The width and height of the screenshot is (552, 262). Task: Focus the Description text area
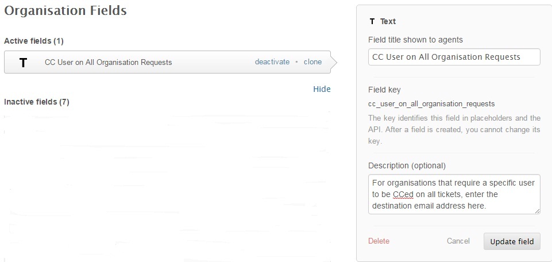(454, 194)
